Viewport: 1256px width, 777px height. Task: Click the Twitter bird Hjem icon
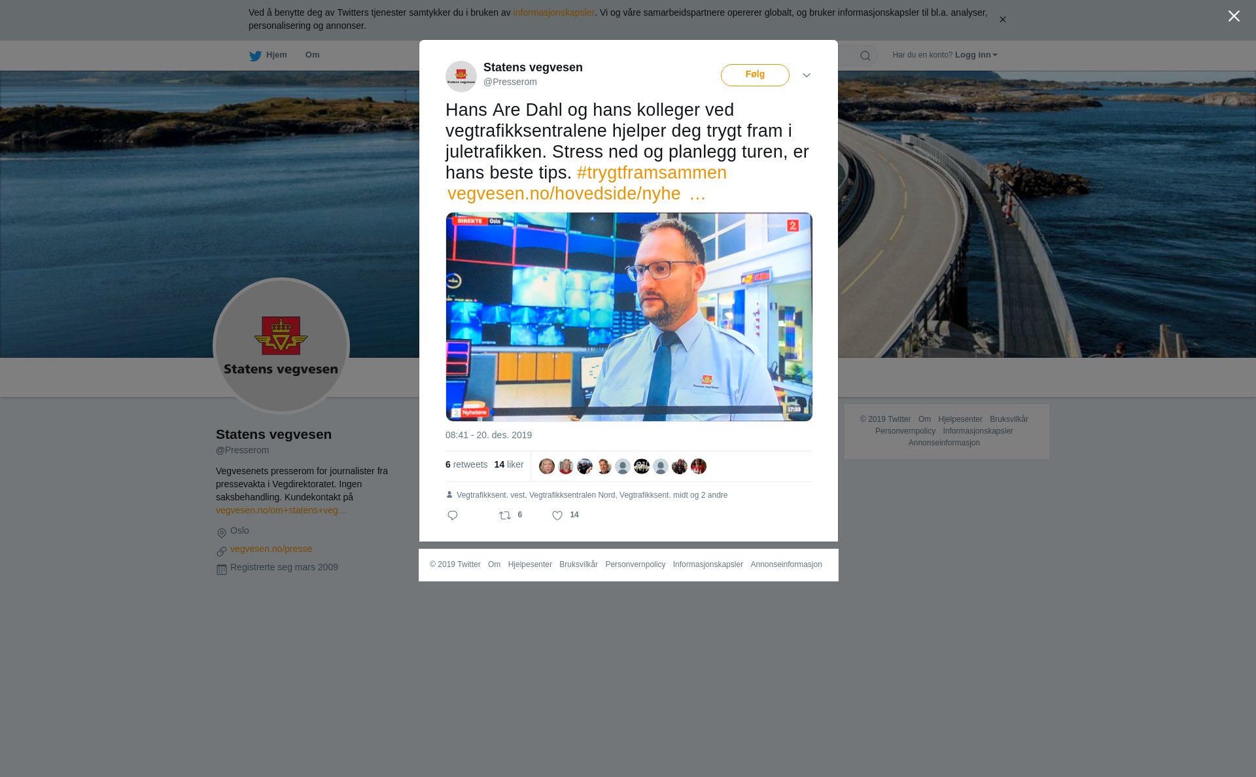click(255, 56)
